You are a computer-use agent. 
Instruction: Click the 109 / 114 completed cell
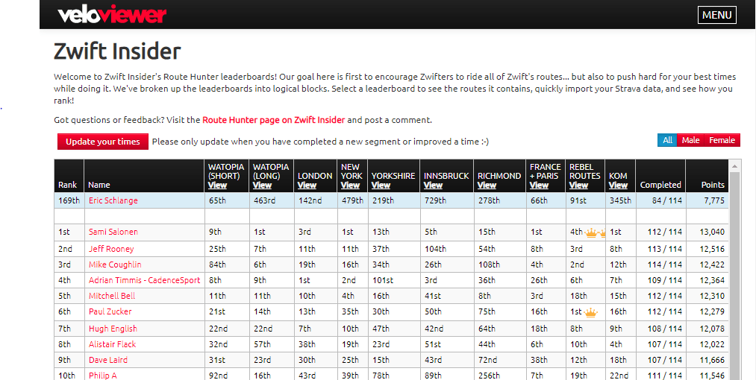[x=660, y=280]
